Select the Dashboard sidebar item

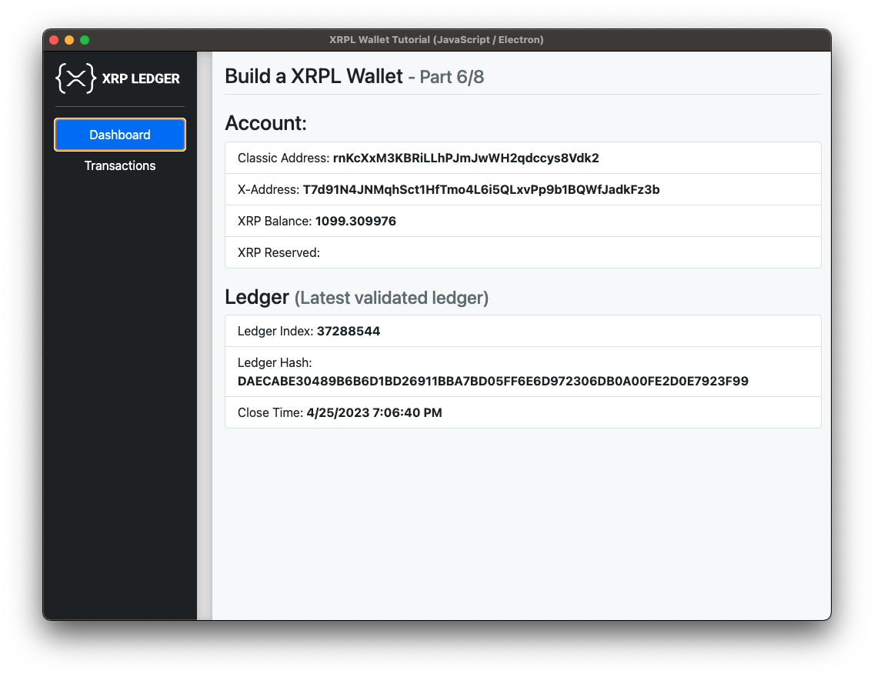[x=120, y=134]
